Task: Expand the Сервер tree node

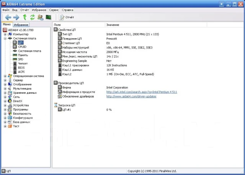Action: 5,80
